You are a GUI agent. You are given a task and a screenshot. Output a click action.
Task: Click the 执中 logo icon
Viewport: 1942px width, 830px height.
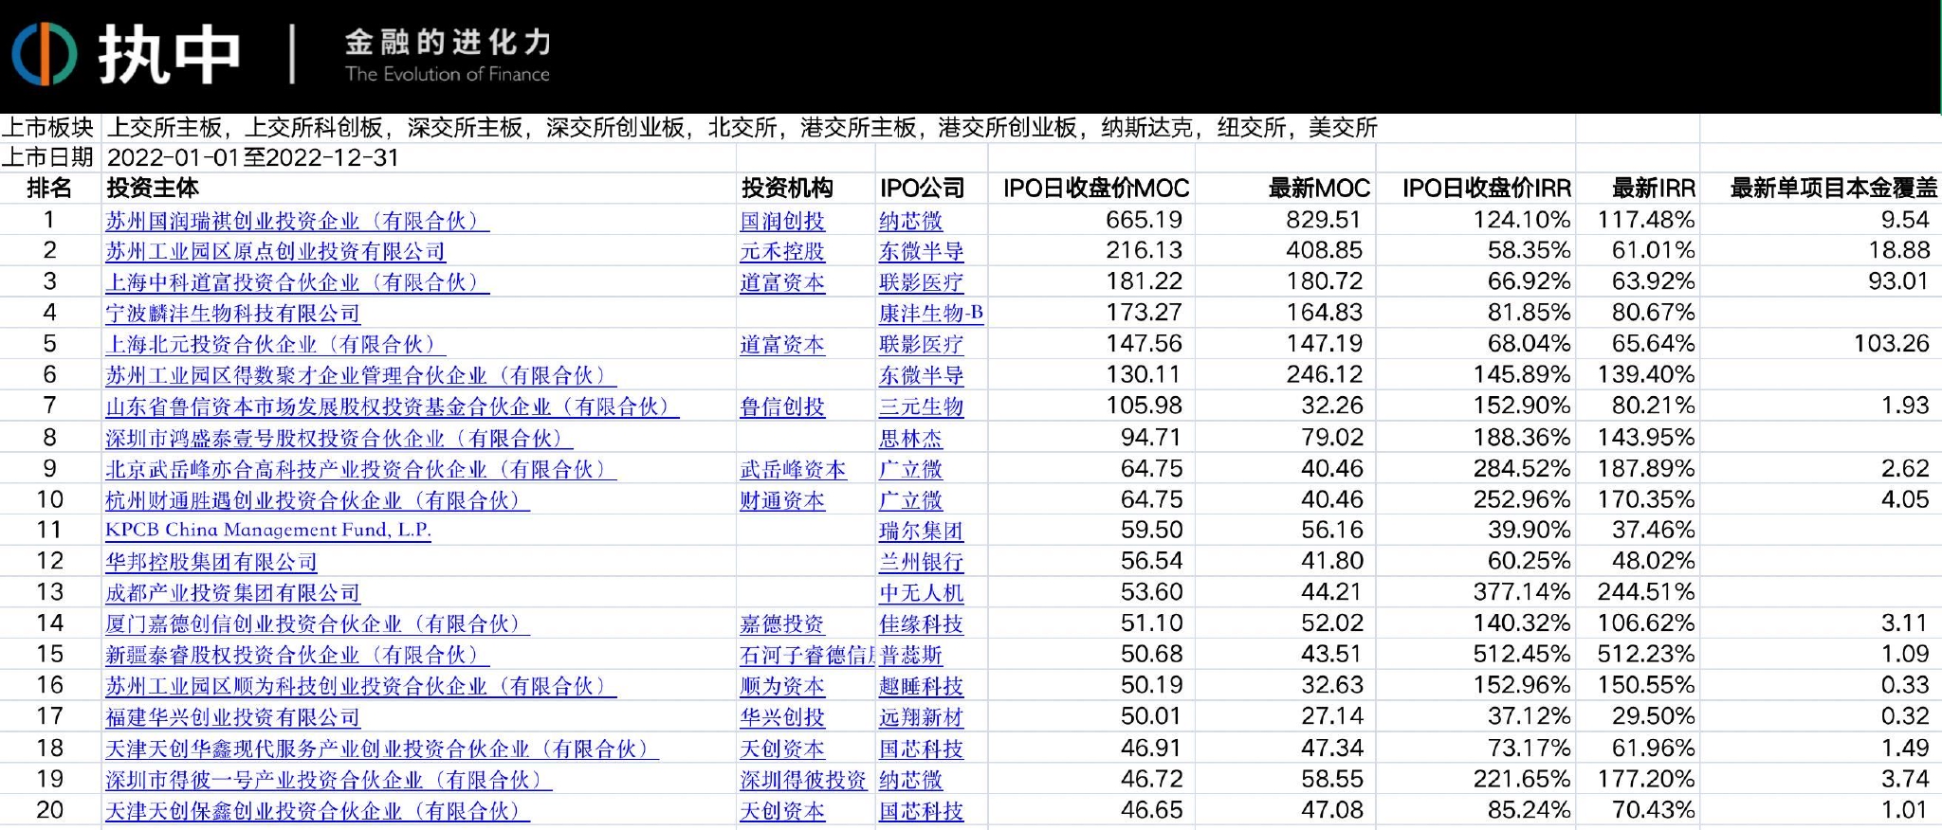tap(44, 54)
